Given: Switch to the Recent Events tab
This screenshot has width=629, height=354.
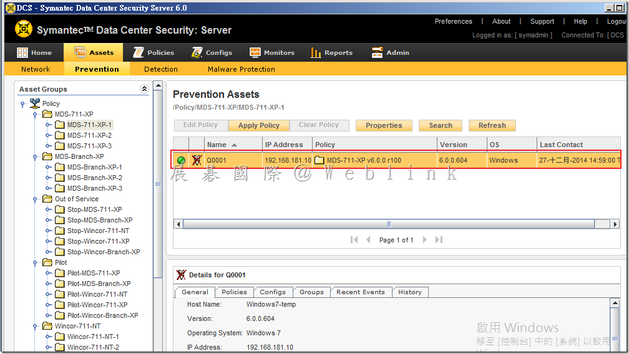Looking at the screenshot, I should pos(361,292).
